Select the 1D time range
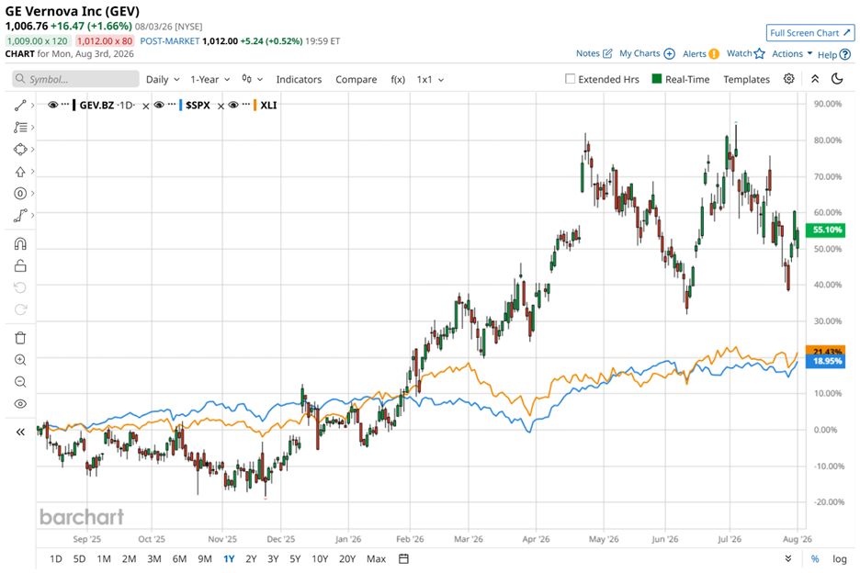The height and width of the screenshot is (573, 860). tap(56, 558)
